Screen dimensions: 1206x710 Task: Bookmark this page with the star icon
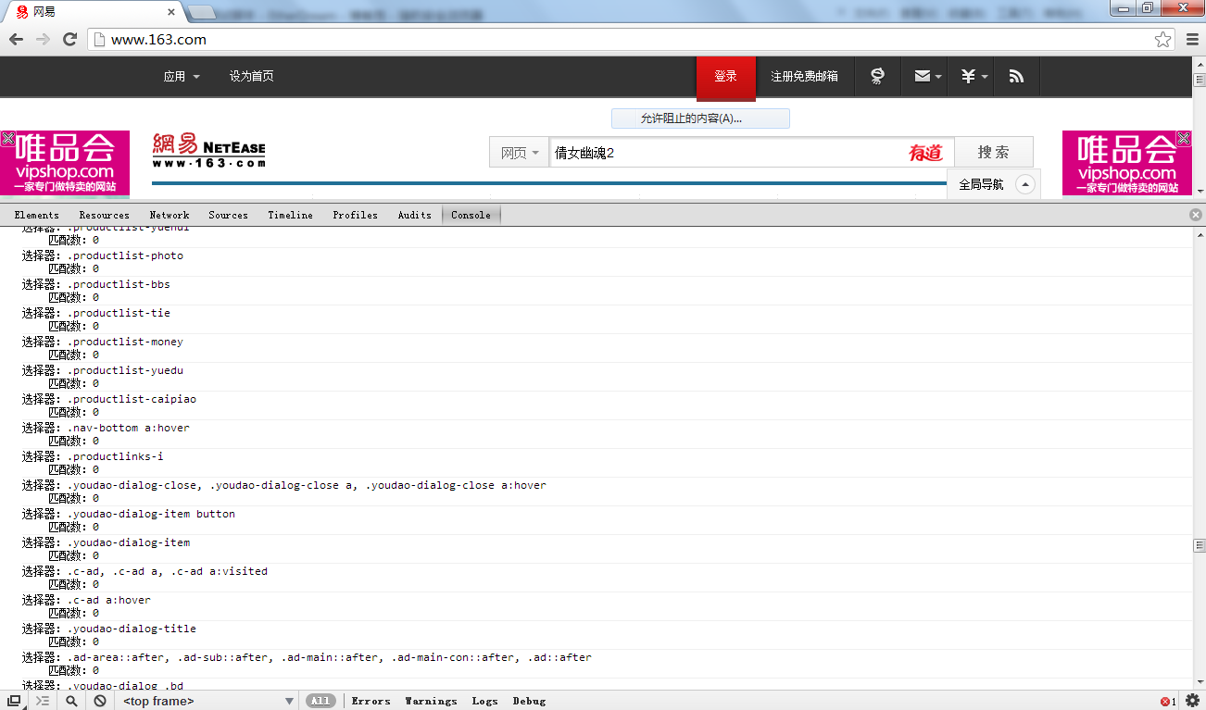1162,39
